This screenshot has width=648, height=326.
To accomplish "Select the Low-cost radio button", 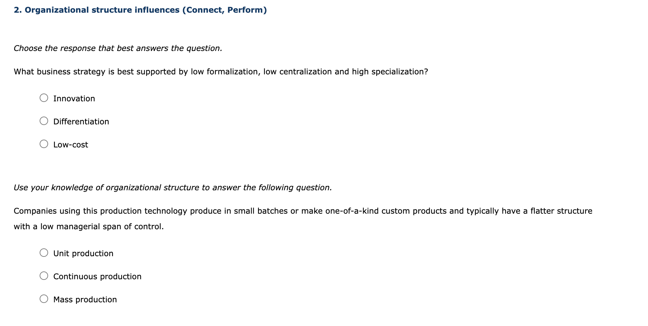I will [44, 144].
